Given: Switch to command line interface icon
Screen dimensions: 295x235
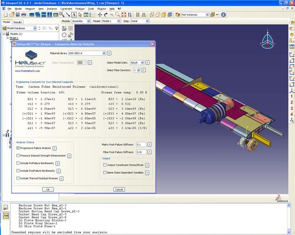Looking at the screenshot, I should 6,216.
